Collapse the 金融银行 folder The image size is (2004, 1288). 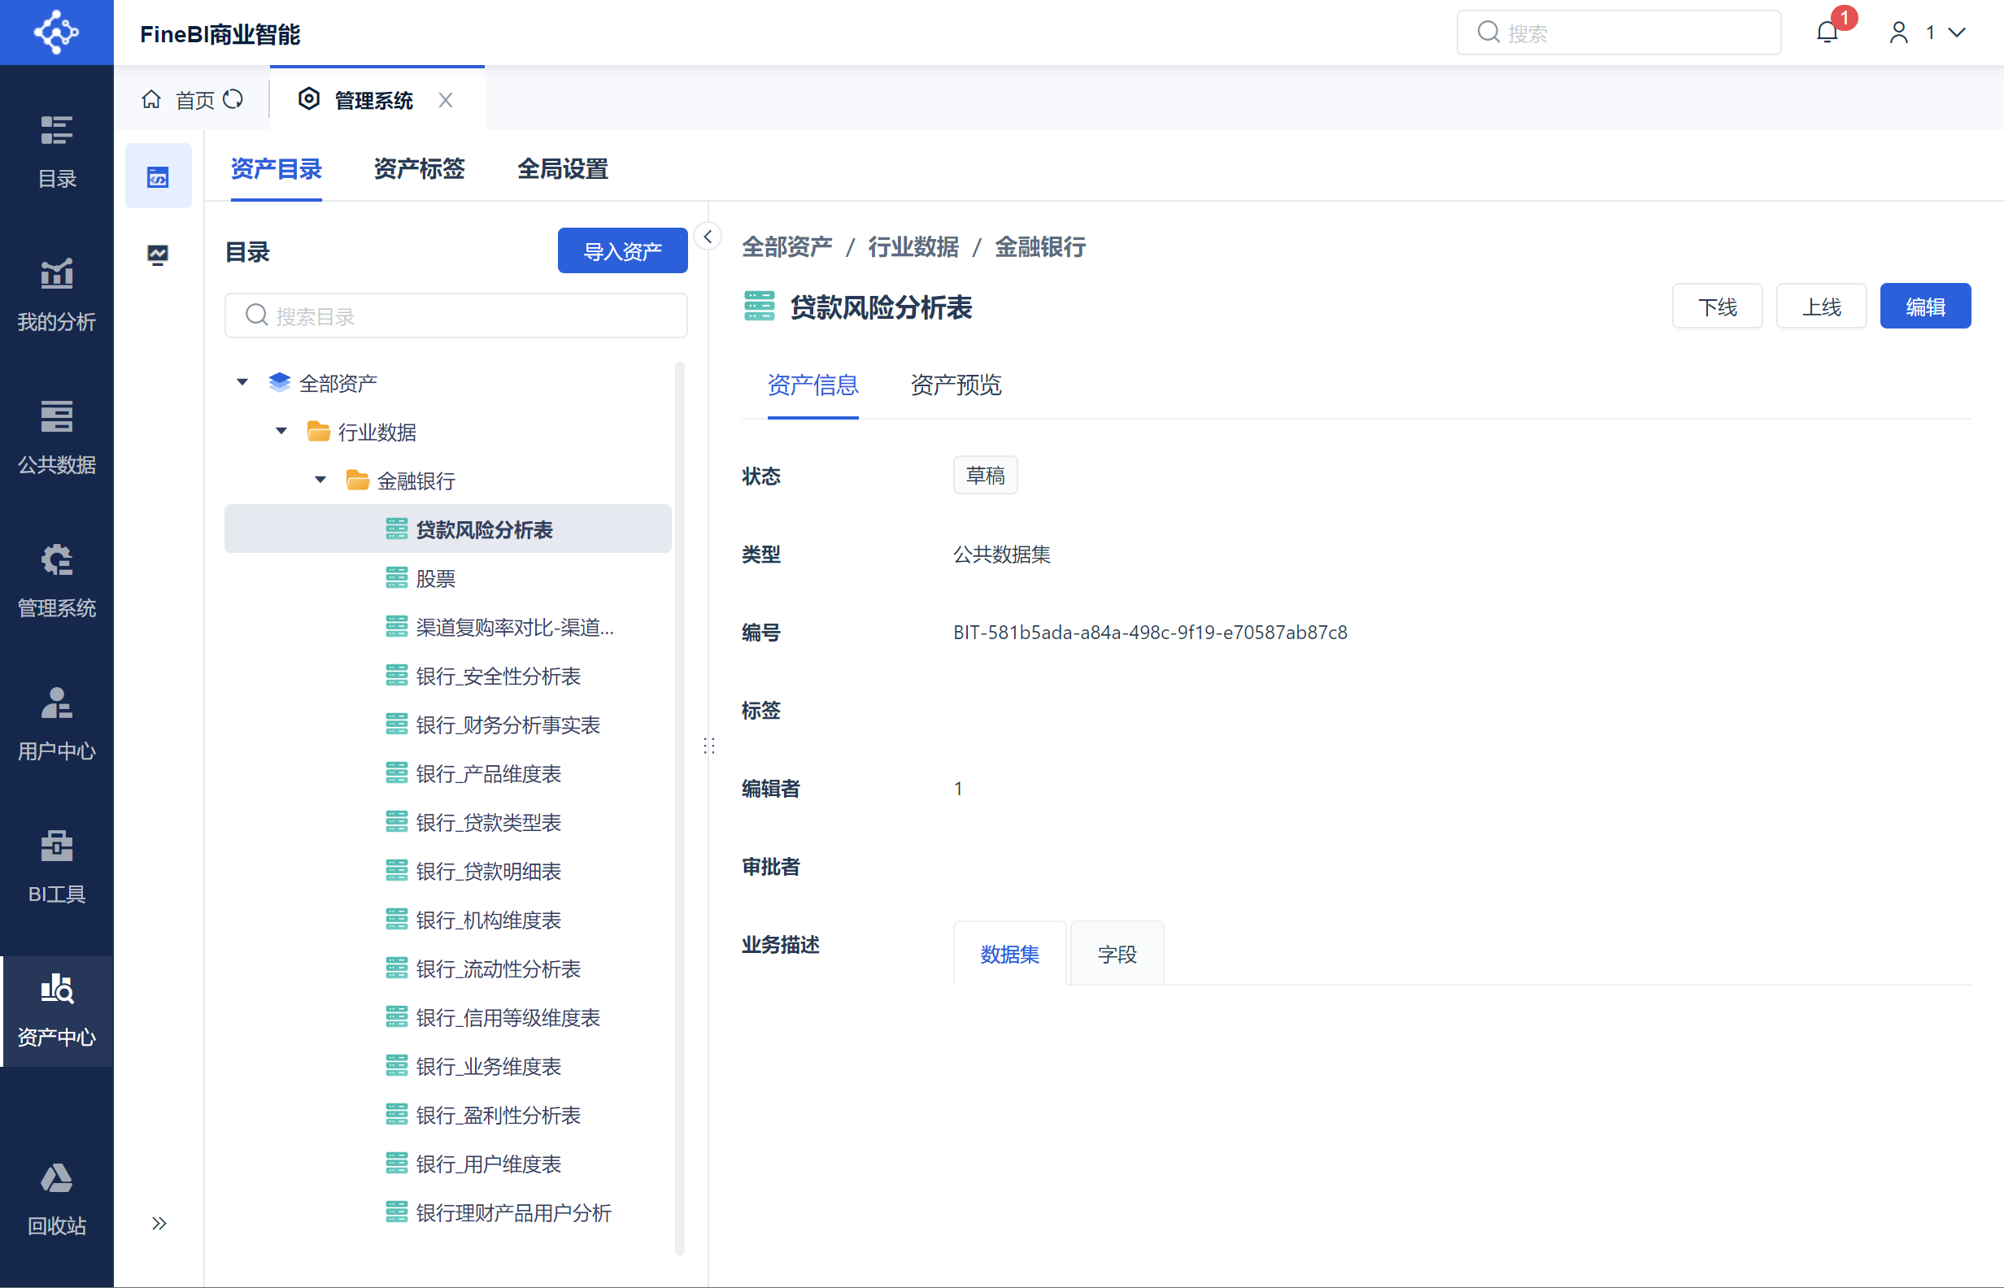tap(320, 480)
